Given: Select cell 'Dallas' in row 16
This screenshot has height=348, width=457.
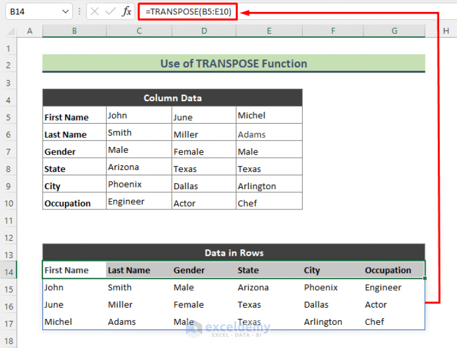Looking at the screenshot, I should 333,305.
